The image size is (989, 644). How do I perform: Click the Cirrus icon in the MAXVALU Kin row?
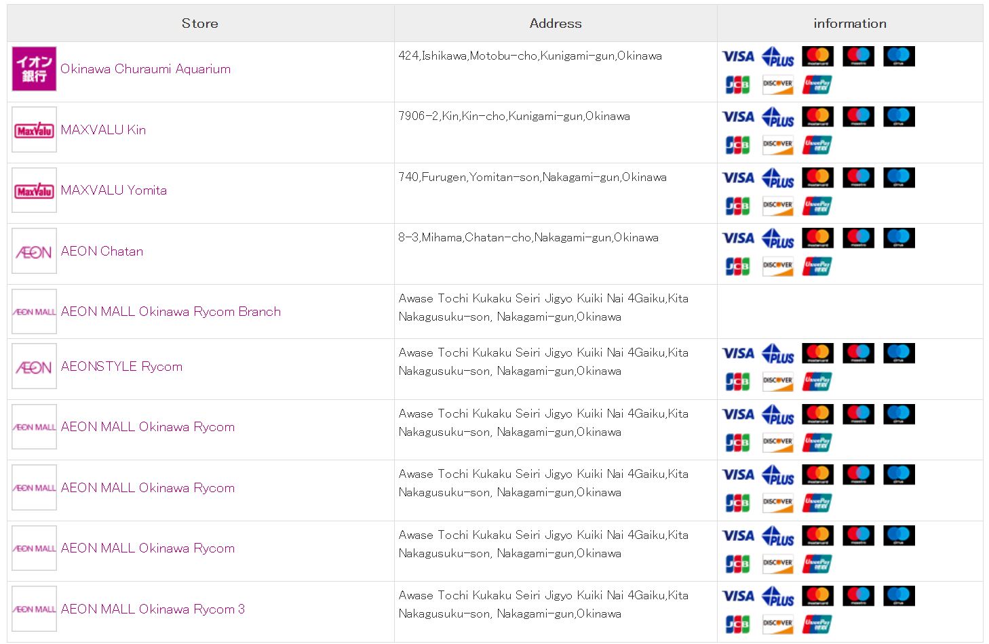899,117
